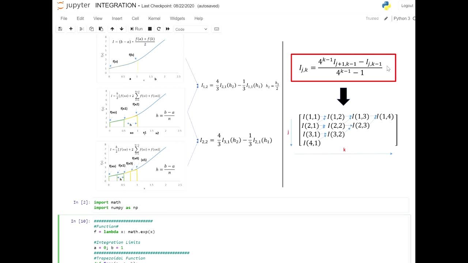Click the Trusted notebook indicator
Image resolution: width=468 pixels, height=263 pixels.
[372, 18]
